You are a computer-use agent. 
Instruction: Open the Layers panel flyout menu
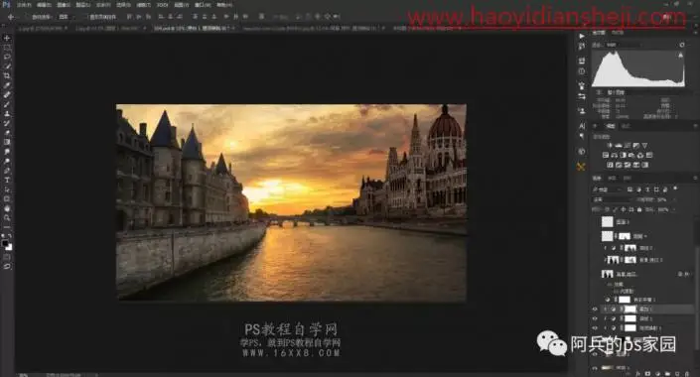695,178
